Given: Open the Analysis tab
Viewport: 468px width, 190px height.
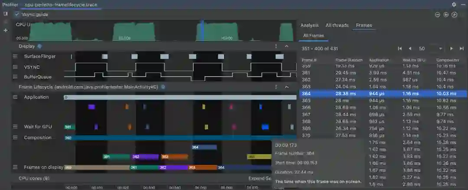Looking at the screenshot, I should click(309, 26).
